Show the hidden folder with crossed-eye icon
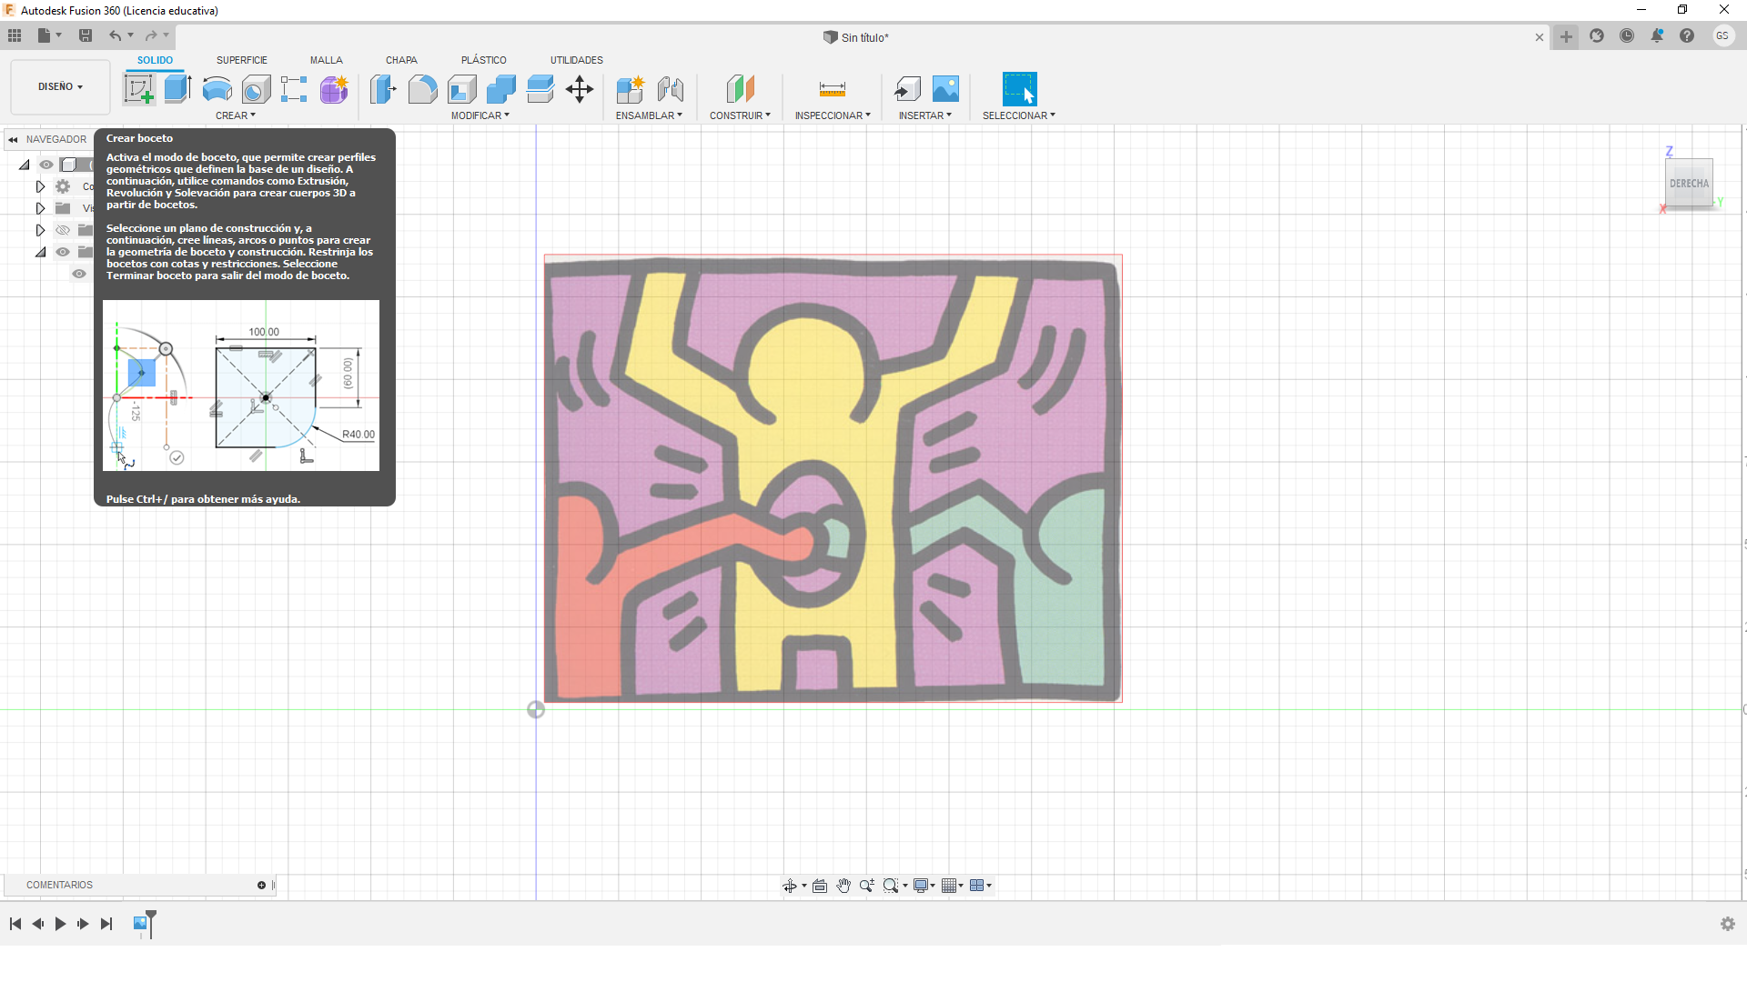Viewport: 1747px width, 982px height. pyautogui.click(x=63, y=230)
